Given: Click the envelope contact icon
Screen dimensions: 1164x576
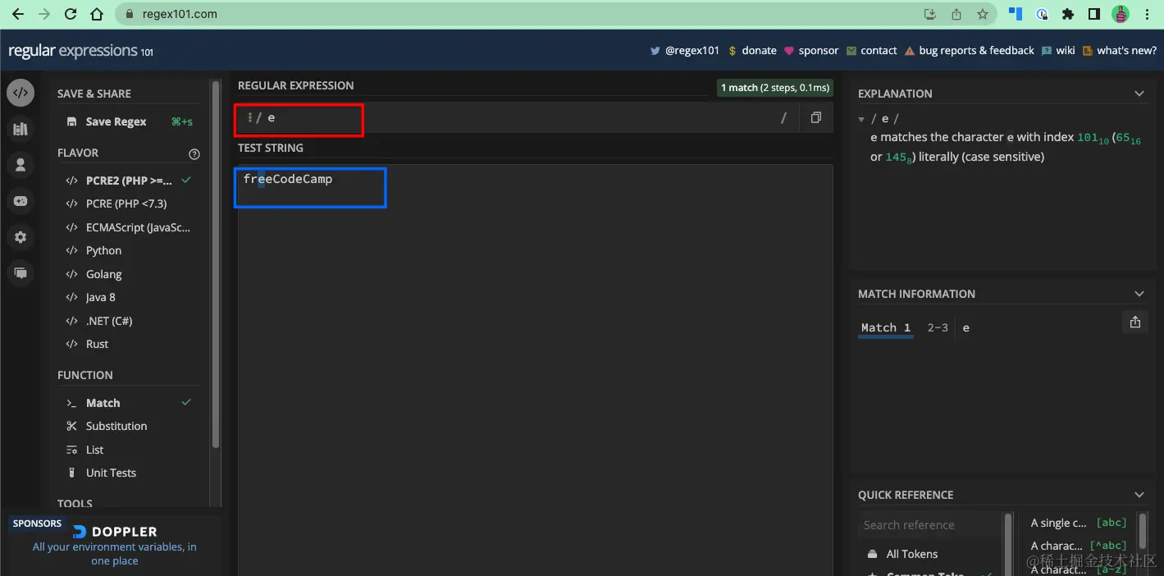Looking at the screenshot, I should point(851,51).
